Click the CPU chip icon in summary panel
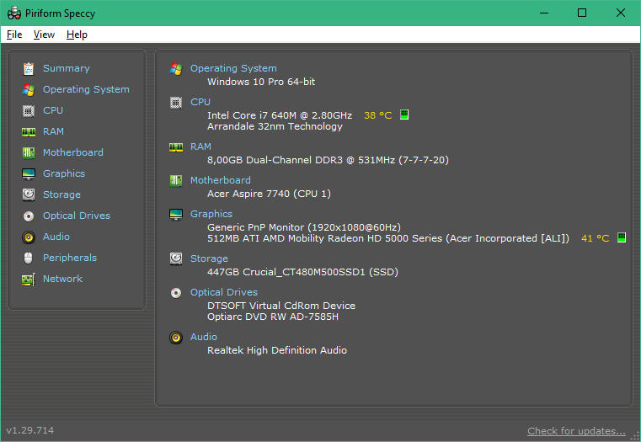Screen dimensions: 641x442 click(x=176, y=103)
